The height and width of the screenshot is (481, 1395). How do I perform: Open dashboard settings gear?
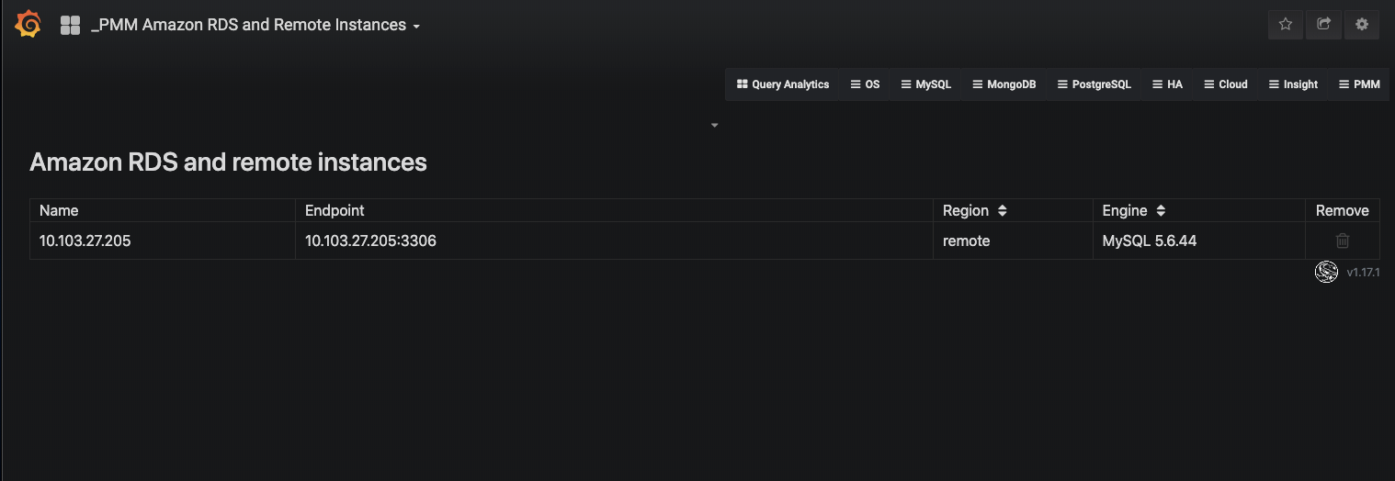tap(1362, 25)
